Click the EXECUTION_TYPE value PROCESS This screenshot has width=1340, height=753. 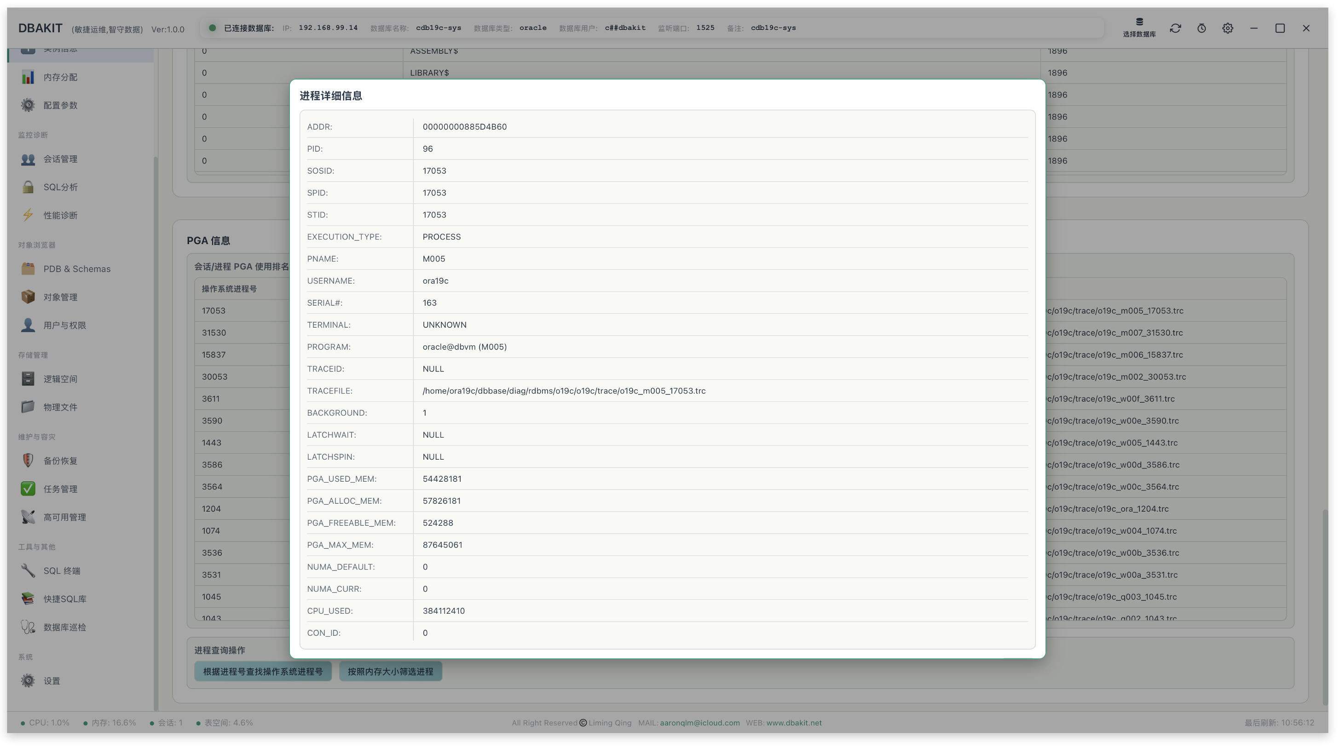pyautogui.click(x=442, y=236)
